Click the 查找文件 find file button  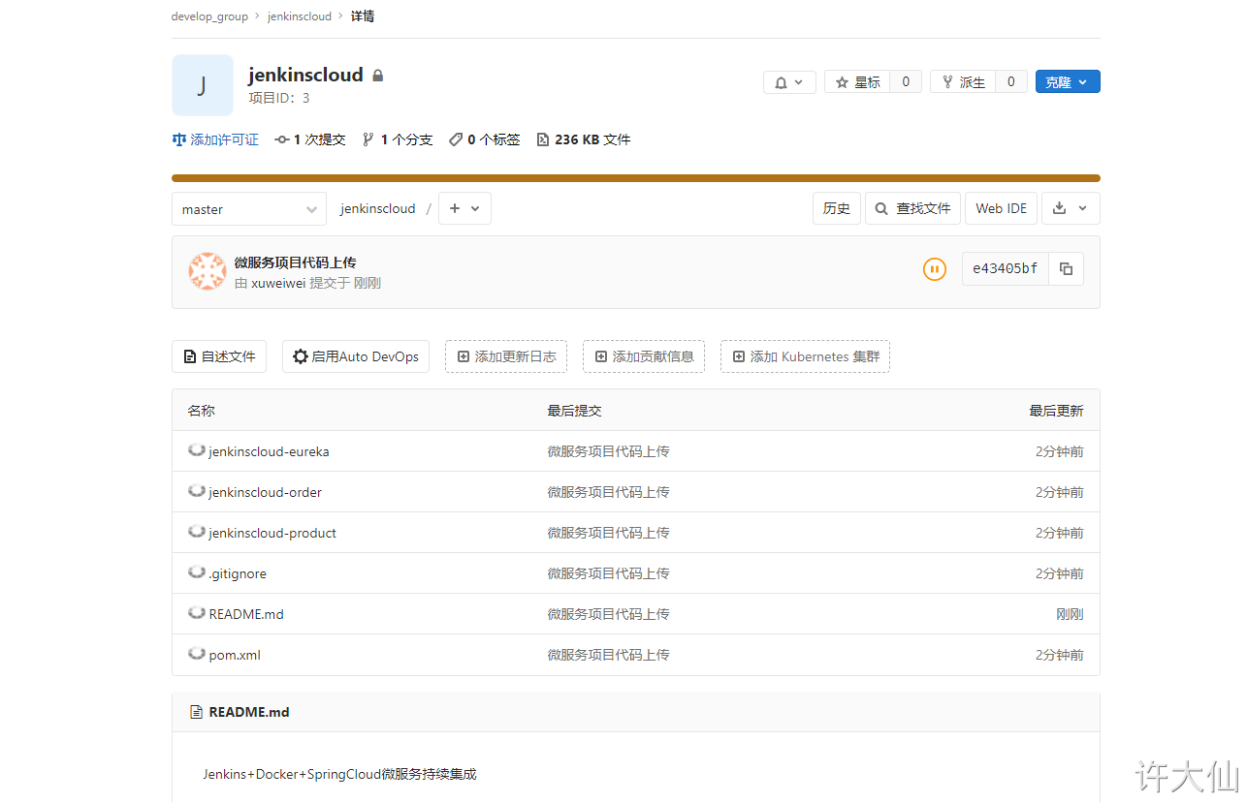tap(912, 208)
